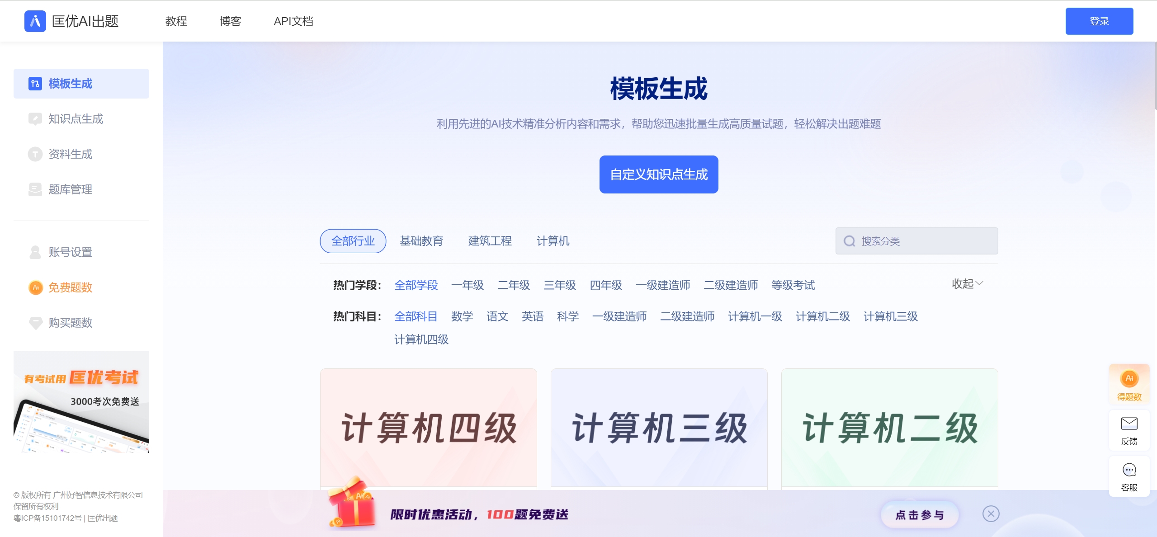Open the 博客 menu item
Viewport: 1157px width, 537px height.
[230, 21]
